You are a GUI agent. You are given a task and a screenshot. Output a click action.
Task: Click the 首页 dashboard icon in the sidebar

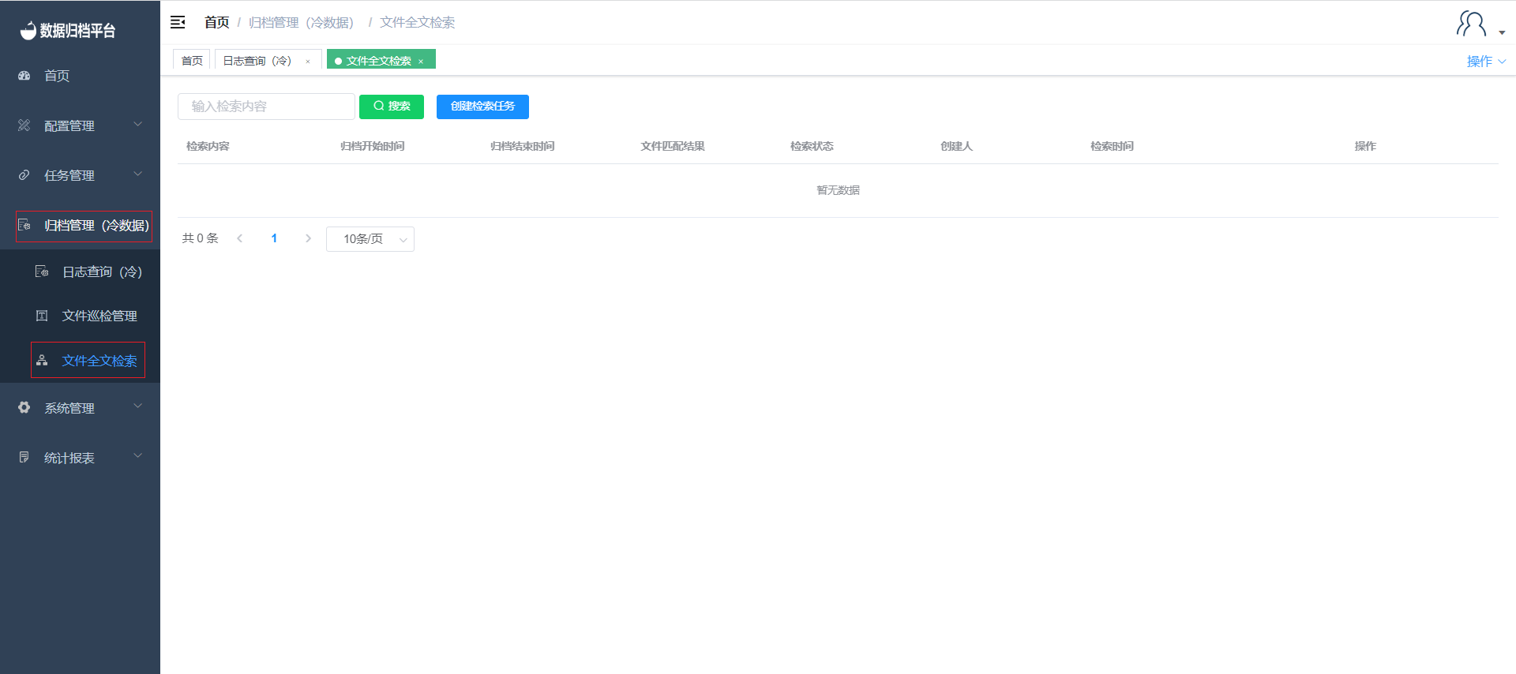click(x=24, y=76)
